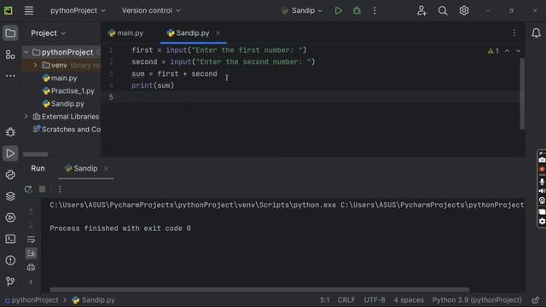Open the Project view dropdown
The image size is (546, 307).
(48, 33)
